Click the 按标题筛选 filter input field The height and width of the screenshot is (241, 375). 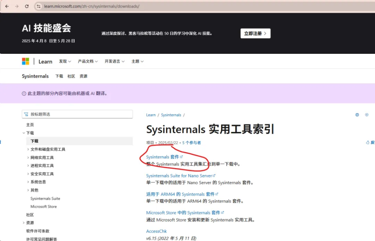[77, 114]
